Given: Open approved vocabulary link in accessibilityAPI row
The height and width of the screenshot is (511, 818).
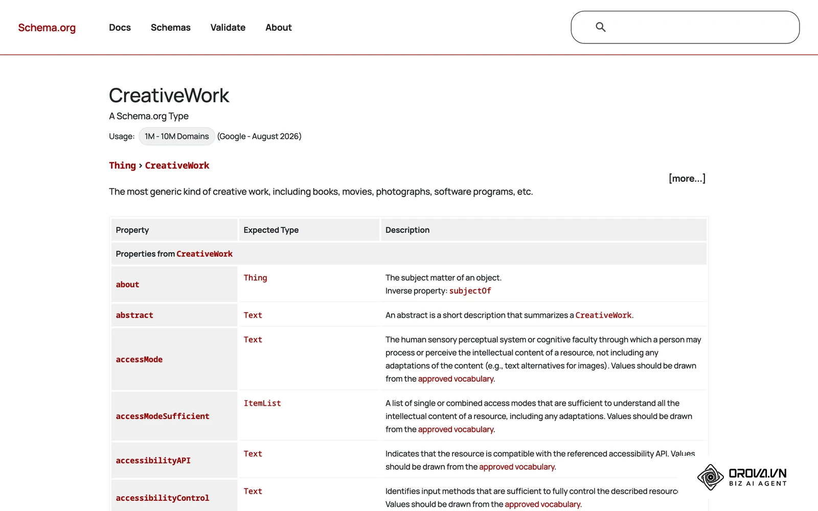Looking at the screenshot, I should point(517,467).
